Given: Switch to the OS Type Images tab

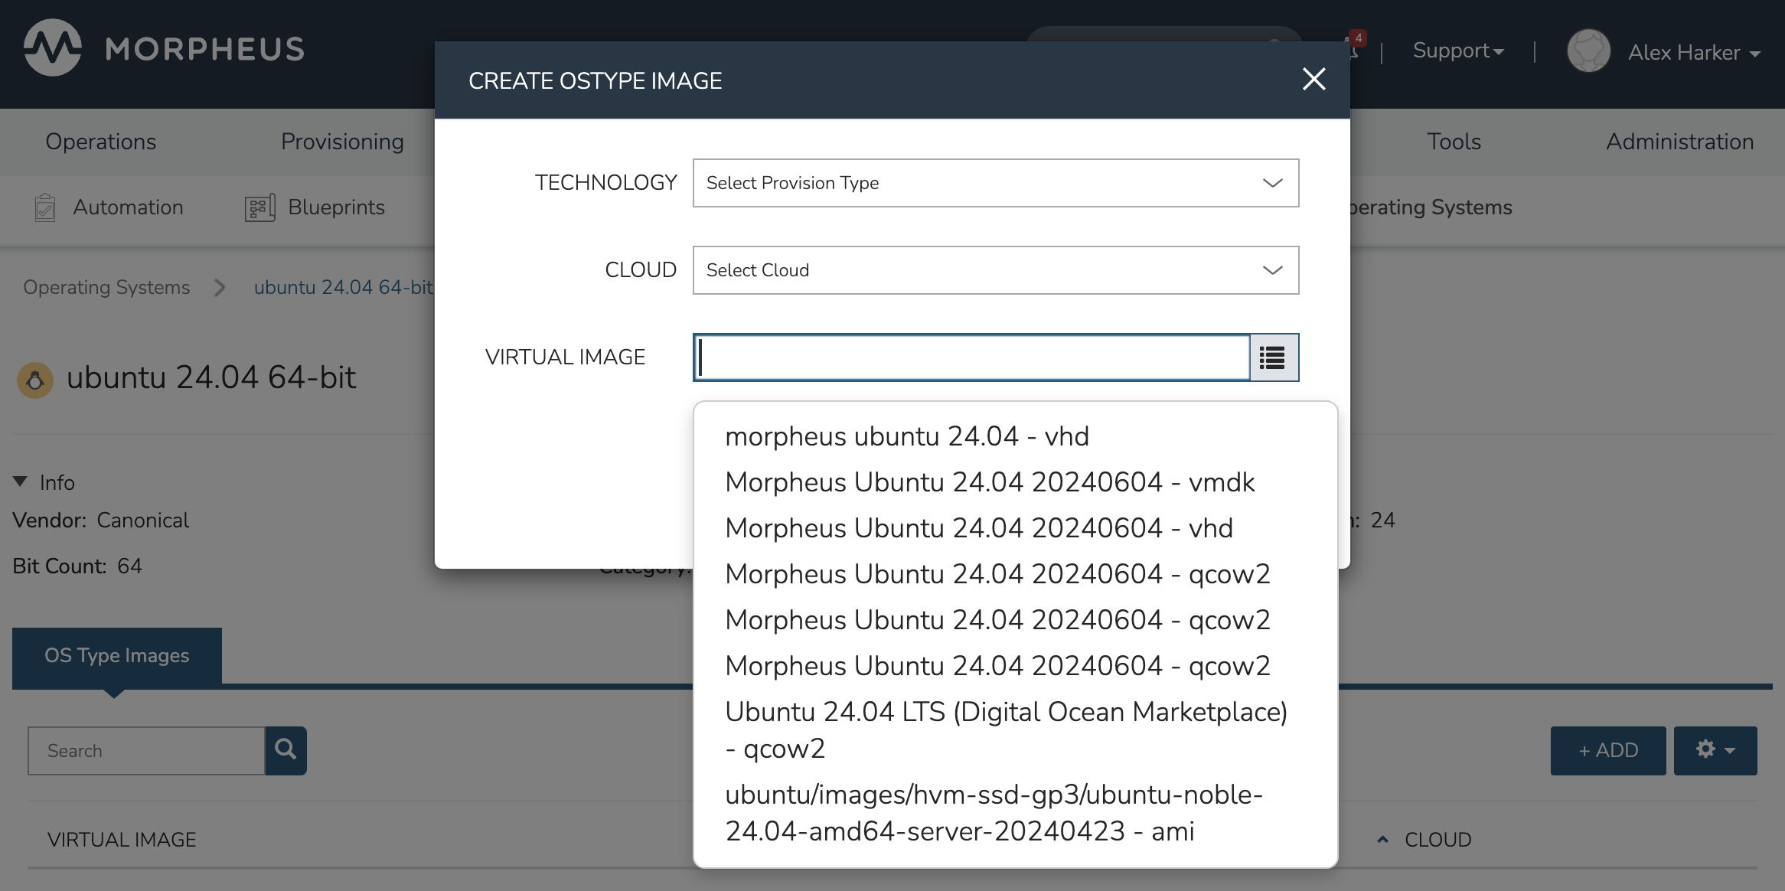Looking at the screenshot, I should [x=116, y=655].
